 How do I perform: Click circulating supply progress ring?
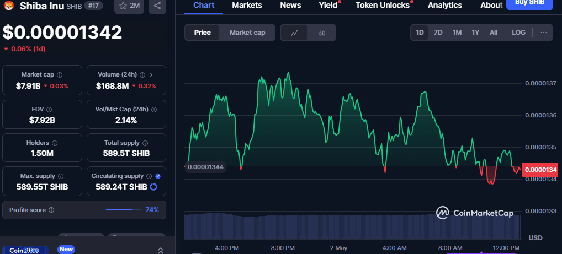153,187
